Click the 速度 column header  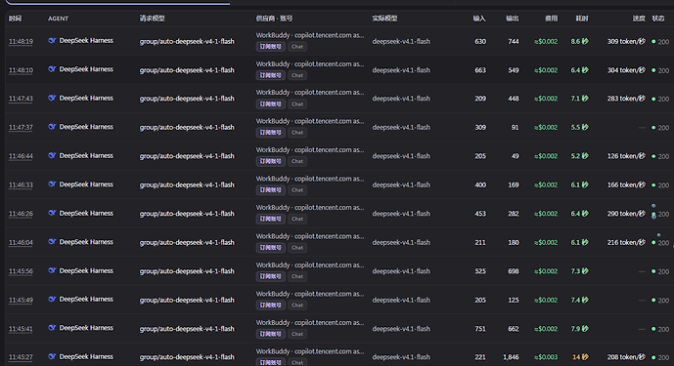coord(639,19)
